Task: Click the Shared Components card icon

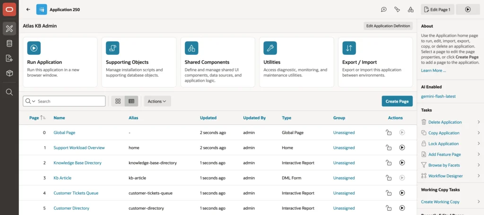Action: click(191, 48)
